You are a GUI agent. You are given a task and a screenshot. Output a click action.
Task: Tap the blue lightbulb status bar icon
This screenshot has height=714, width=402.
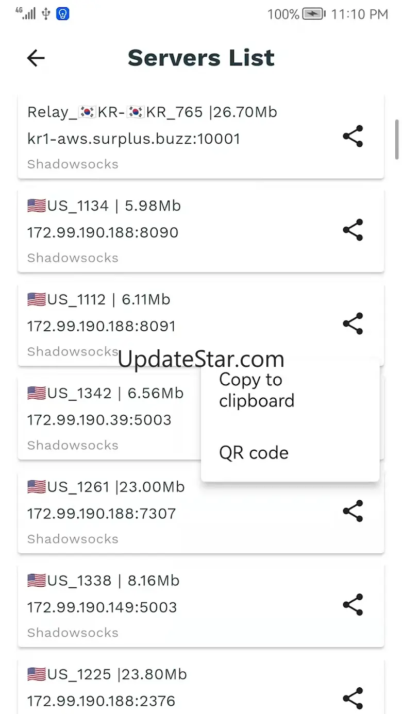pyautogui.click(x=62, y=14)
